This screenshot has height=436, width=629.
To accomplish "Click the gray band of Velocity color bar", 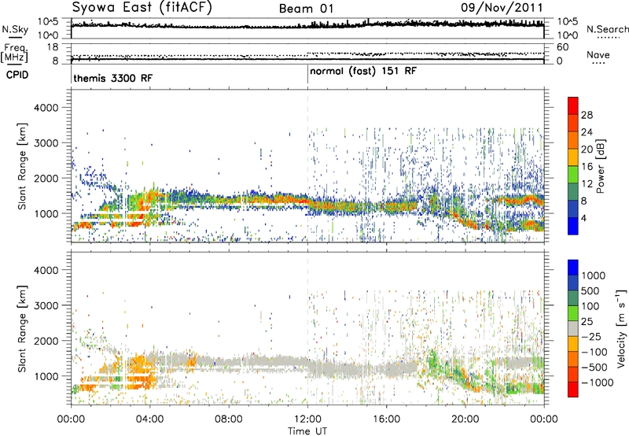I will pos(573,328).
